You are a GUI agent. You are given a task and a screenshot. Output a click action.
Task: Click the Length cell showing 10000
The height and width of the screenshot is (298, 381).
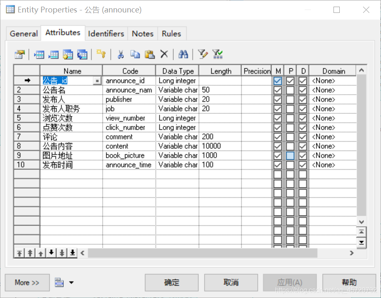pyautogui.click(x=220, y=146)
